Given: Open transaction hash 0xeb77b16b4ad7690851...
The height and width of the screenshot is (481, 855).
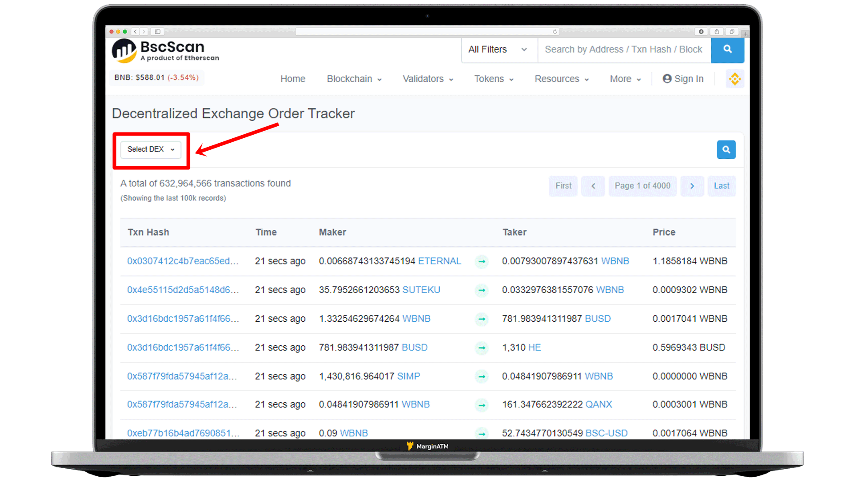Looking at the screenshot, I should pyautogui.click(x=183, y=433).
